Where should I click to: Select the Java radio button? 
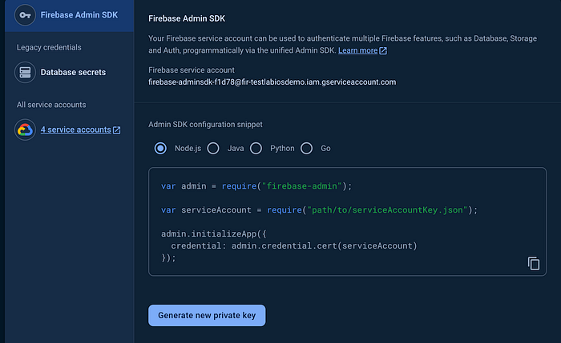(213, 148)
